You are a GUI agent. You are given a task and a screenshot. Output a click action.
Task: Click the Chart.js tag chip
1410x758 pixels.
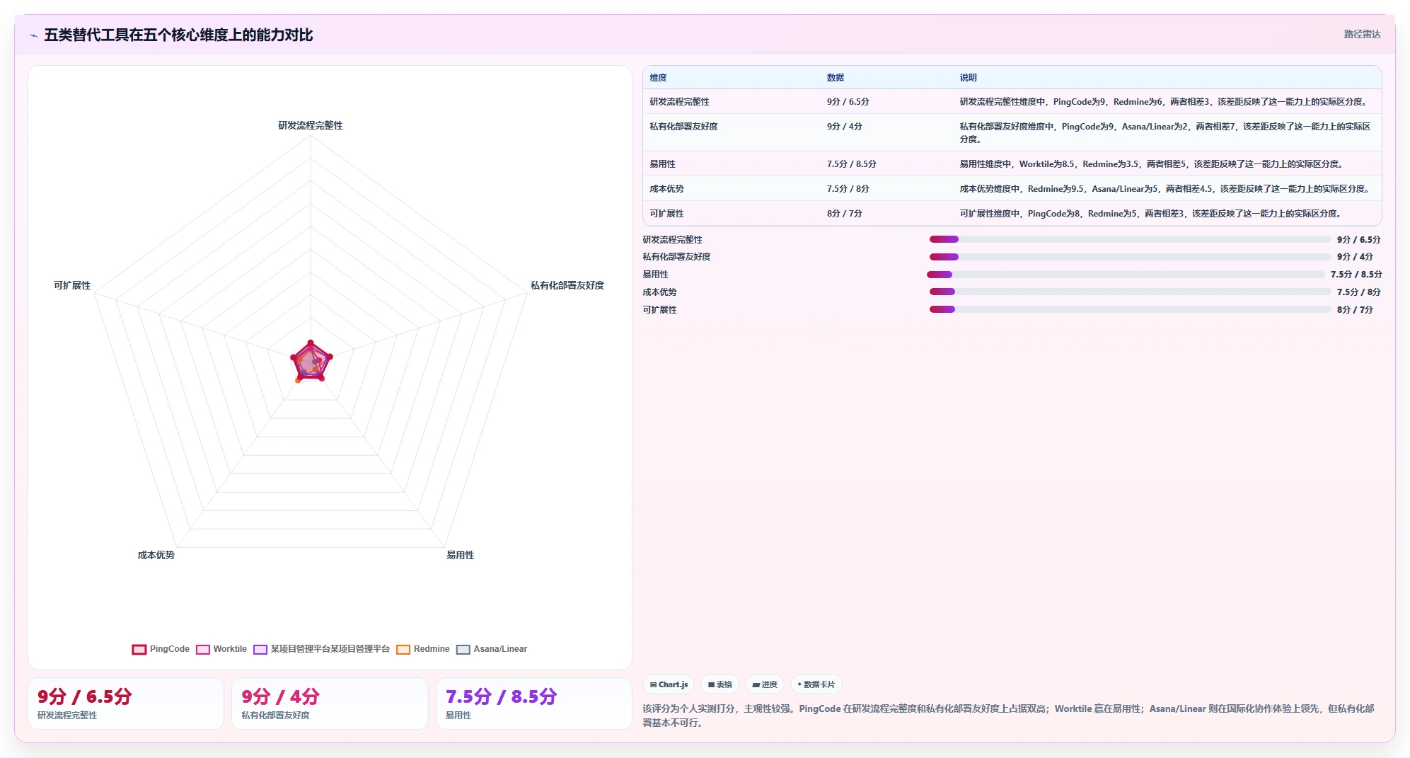(x=669, y=684)
